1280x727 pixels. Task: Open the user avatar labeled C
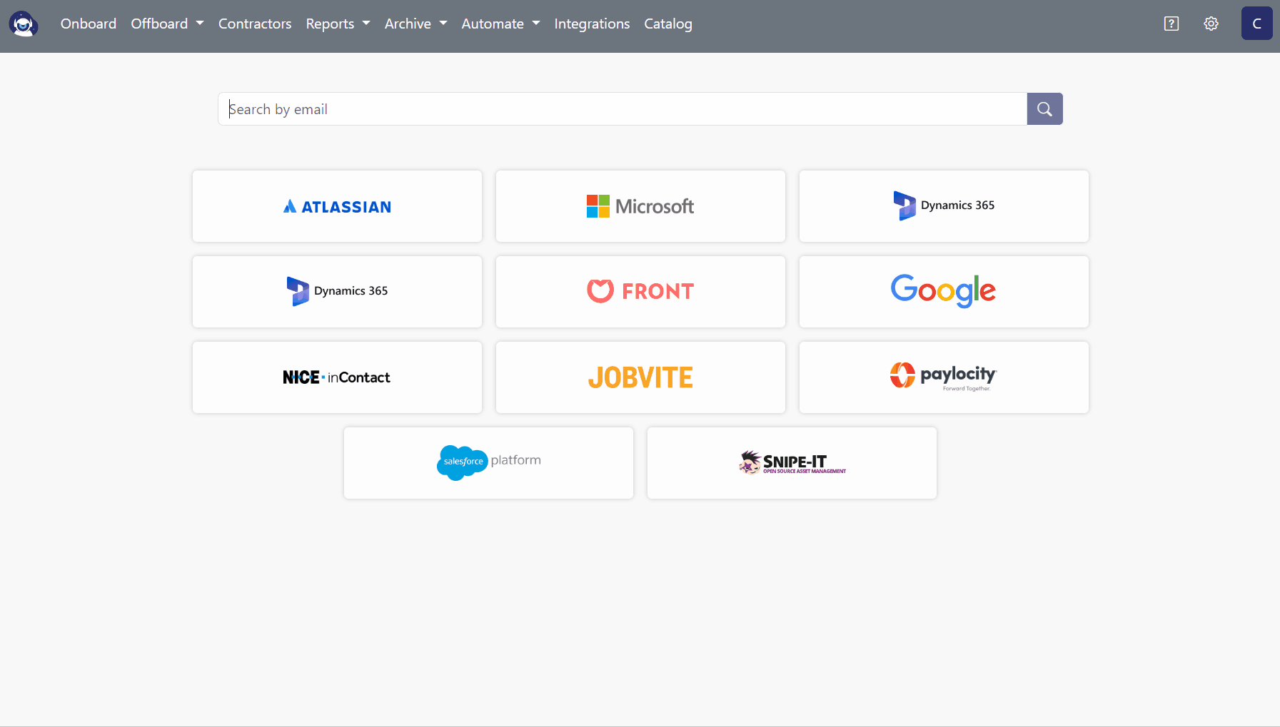(x=1256, y=24)
